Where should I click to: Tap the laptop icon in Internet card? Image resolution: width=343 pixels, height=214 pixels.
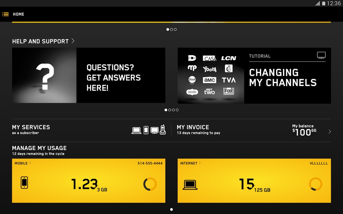click(x=190, y=185)
